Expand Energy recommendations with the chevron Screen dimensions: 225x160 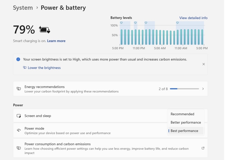click(203, 89)
